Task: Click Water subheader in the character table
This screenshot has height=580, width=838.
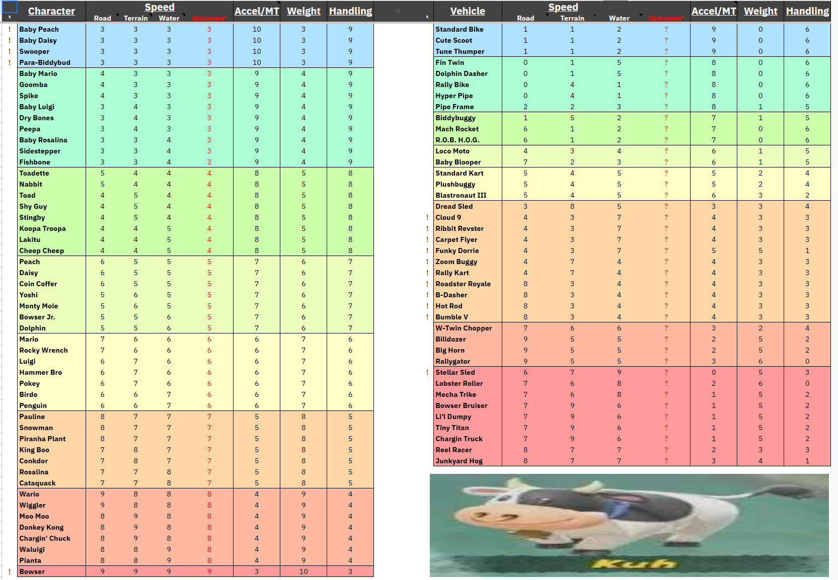Action: (x=169, y=18)
